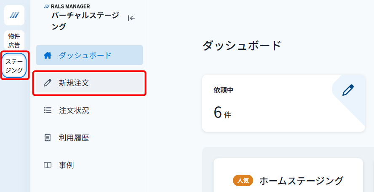This screenshot has width=374, height=192.
Task: Click the RALS Manager logo icon
Action: (x=14, y=15)
